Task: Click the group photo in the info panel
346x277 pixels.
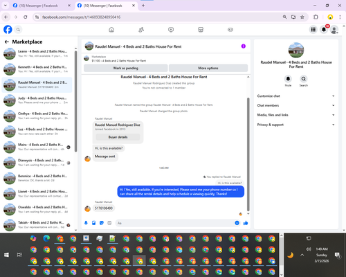Action: point(296,50)
